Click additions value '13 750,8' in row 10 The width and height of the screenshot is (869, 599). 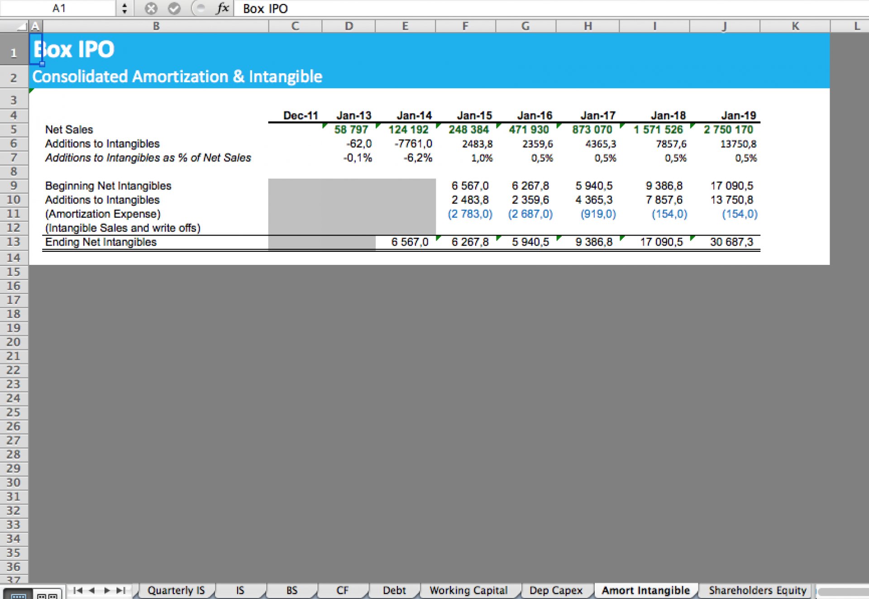(731, 200)
